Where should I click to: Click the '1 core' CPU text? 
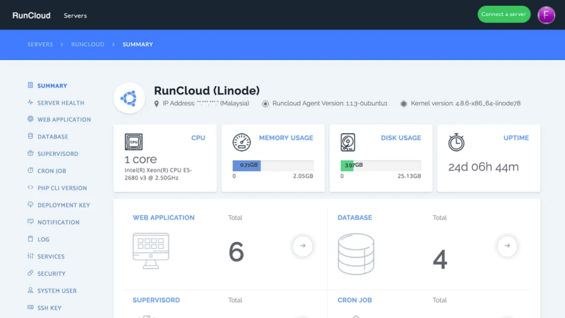pyautogui.click(x=141, y=159)
